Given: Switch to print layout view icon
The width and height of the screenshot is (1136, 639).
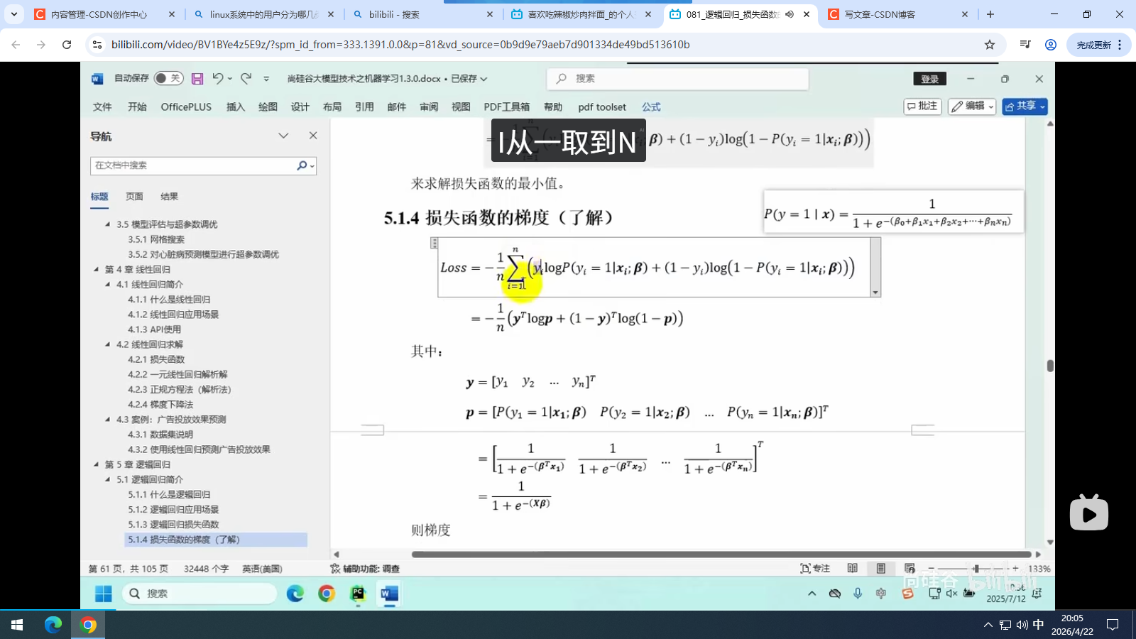Looking at the screenshot, I should tap(881, 569).
